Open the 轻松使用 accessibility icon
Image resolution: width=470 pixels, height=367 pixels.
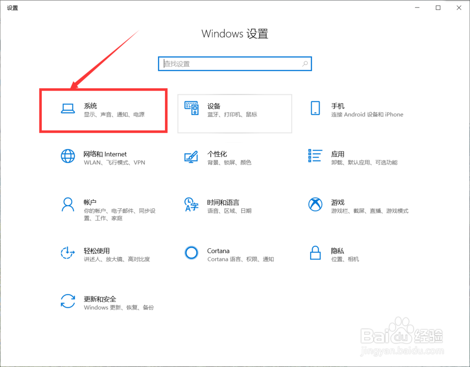click(68, 252)
